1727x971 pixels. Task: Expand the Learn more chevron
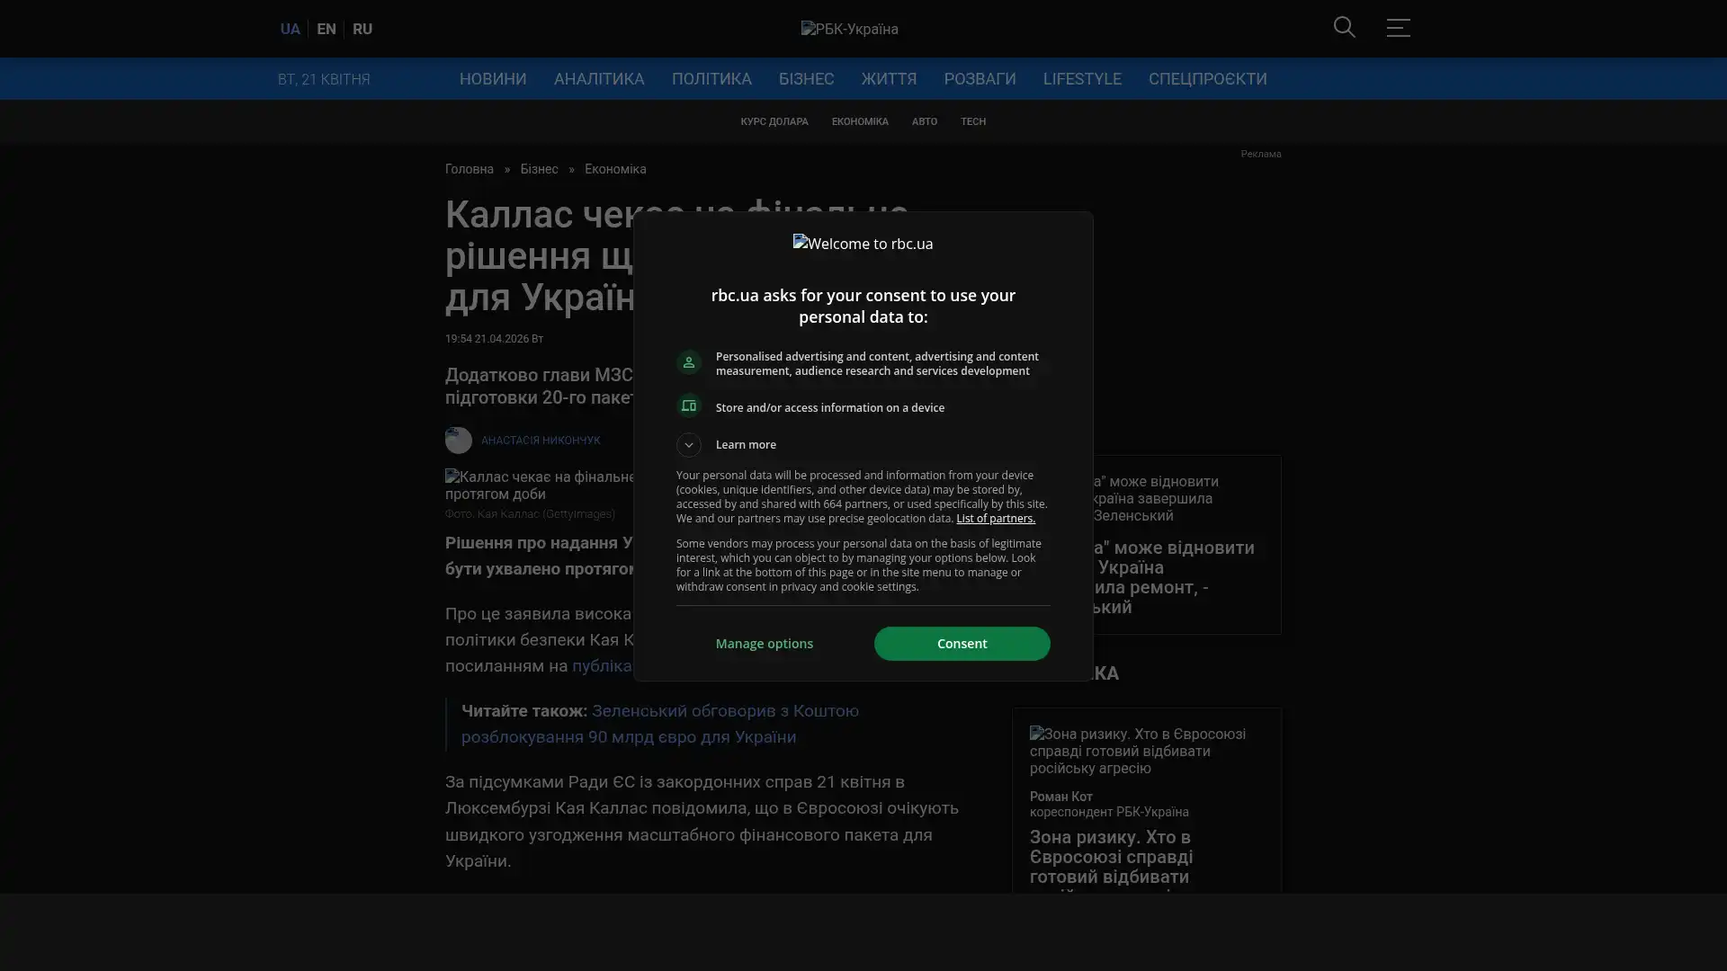coord(689,445)
